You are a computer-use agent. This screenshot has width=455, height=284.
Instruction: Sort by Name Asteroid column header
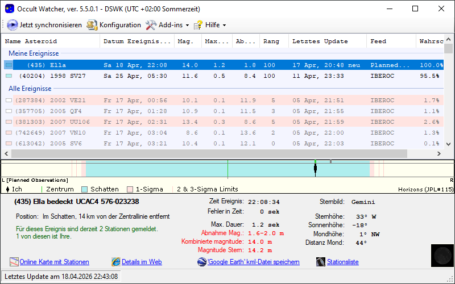51,41
